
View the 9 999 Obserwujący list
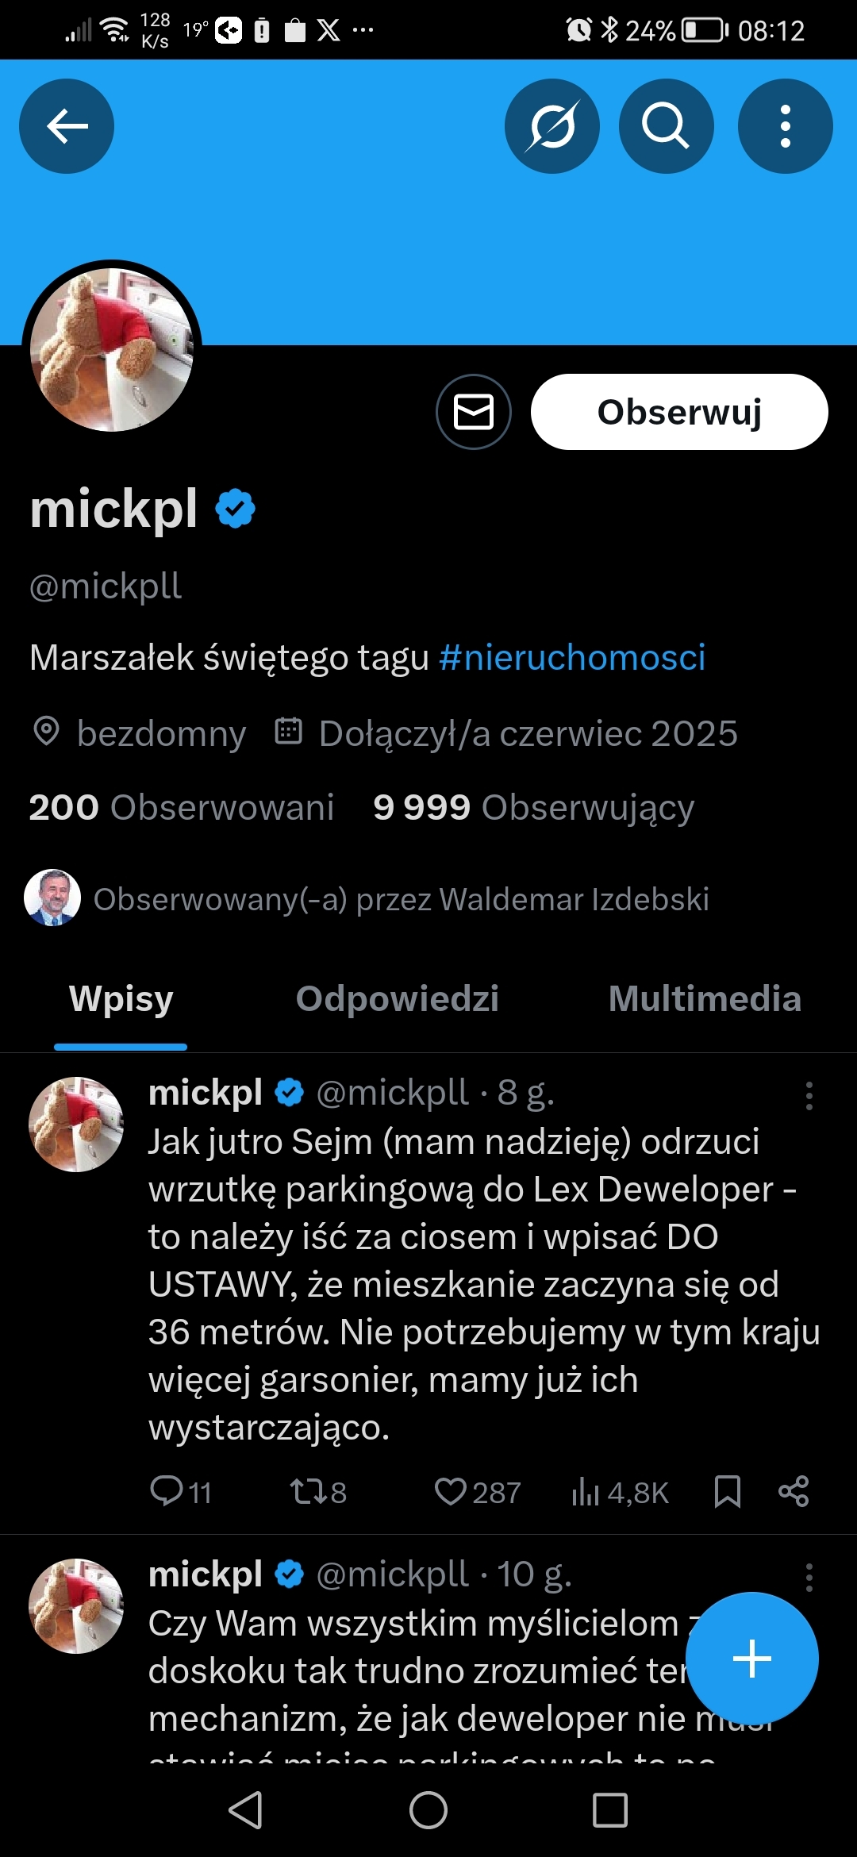pos(533,808)
